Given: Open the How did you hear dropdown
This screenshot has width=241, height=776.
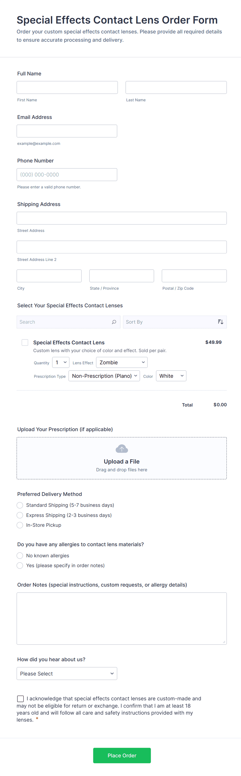Looking at the screenshot, I should (67, 673).
